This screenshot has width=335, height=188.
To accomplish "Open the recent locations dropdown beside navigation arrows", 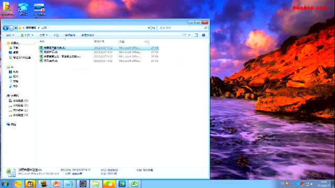I will tap(16, 28).
